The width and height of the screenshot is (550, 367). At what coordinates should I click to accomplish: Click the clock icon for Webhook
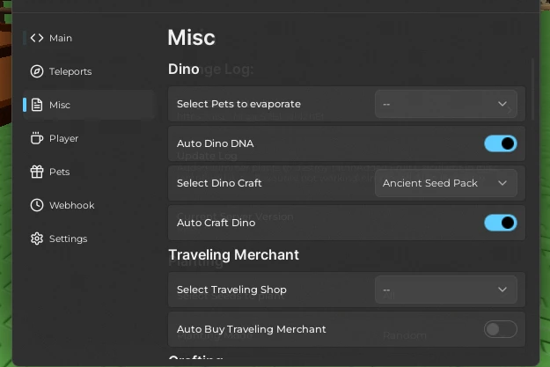click(37, 205)
